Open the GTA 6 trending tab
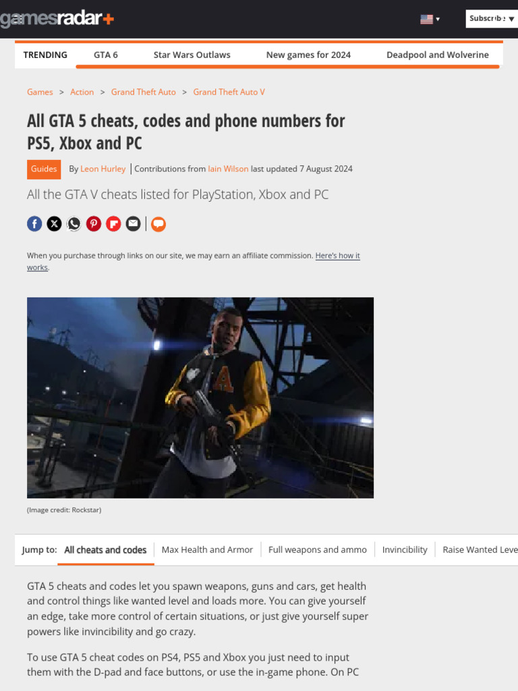 106,55
